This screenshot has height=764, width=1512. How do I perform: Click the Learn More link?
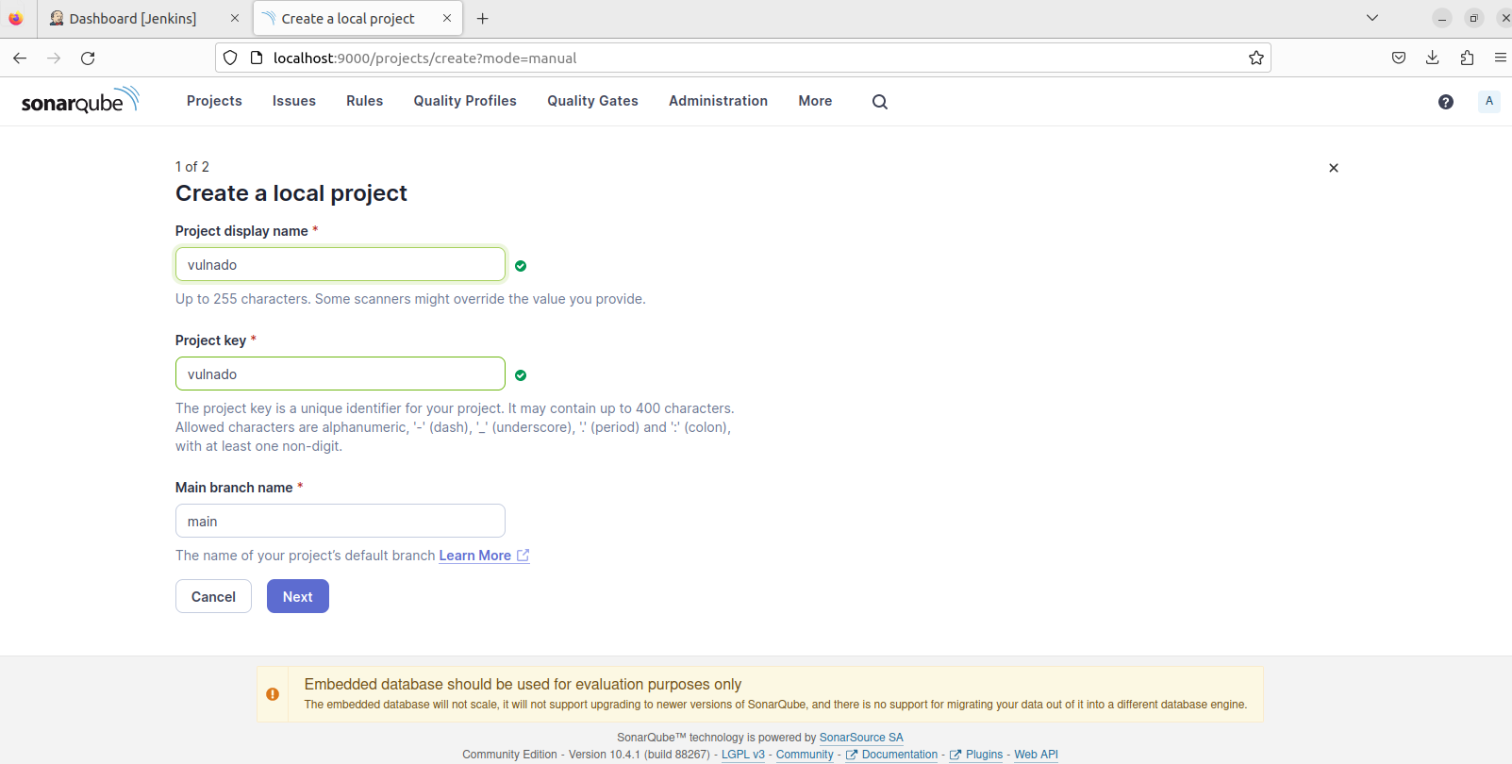484,556
